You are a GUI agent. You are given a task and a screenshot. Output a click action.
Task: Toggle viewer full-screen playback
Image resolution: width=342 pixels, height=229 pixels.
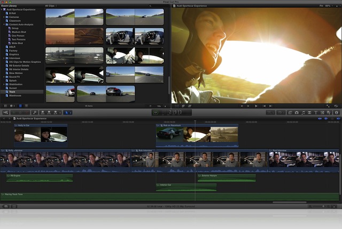[329, 106]
